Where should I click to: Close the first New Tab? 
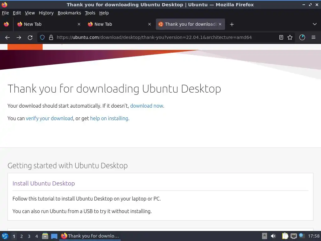pos(79,24)
